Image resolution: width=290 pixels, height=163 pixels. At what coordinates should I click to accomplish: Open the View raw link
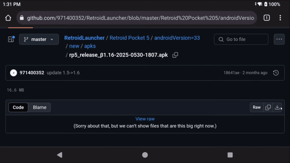click(145, 119)
